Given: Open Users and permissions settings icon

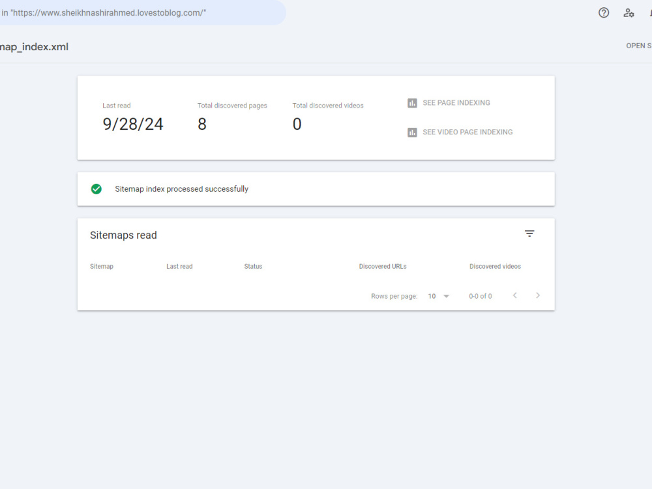Looking at the screenshot, I should pos(629,13).
